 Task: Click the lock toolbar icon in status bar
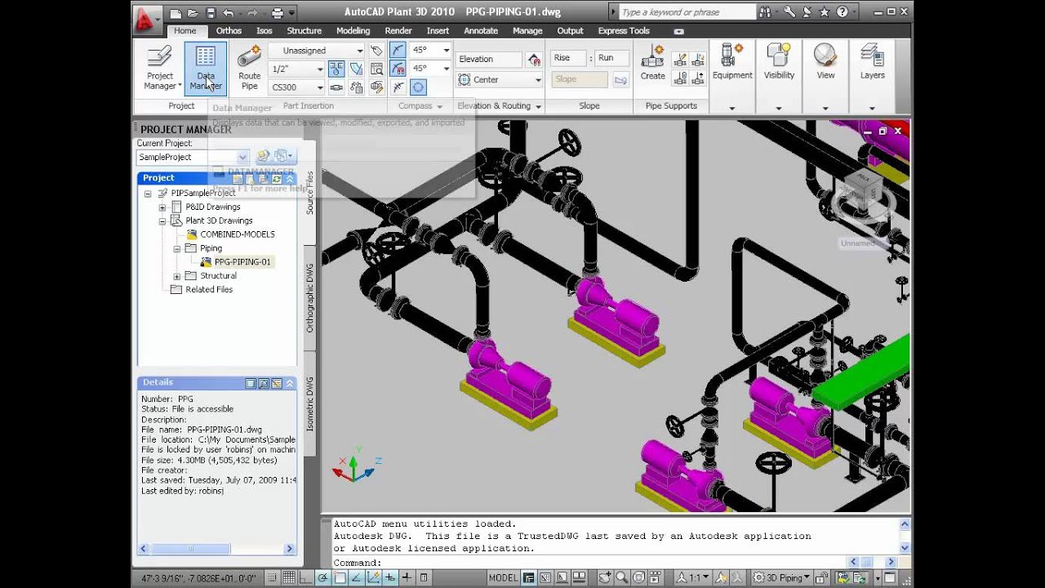click(821, 577)
